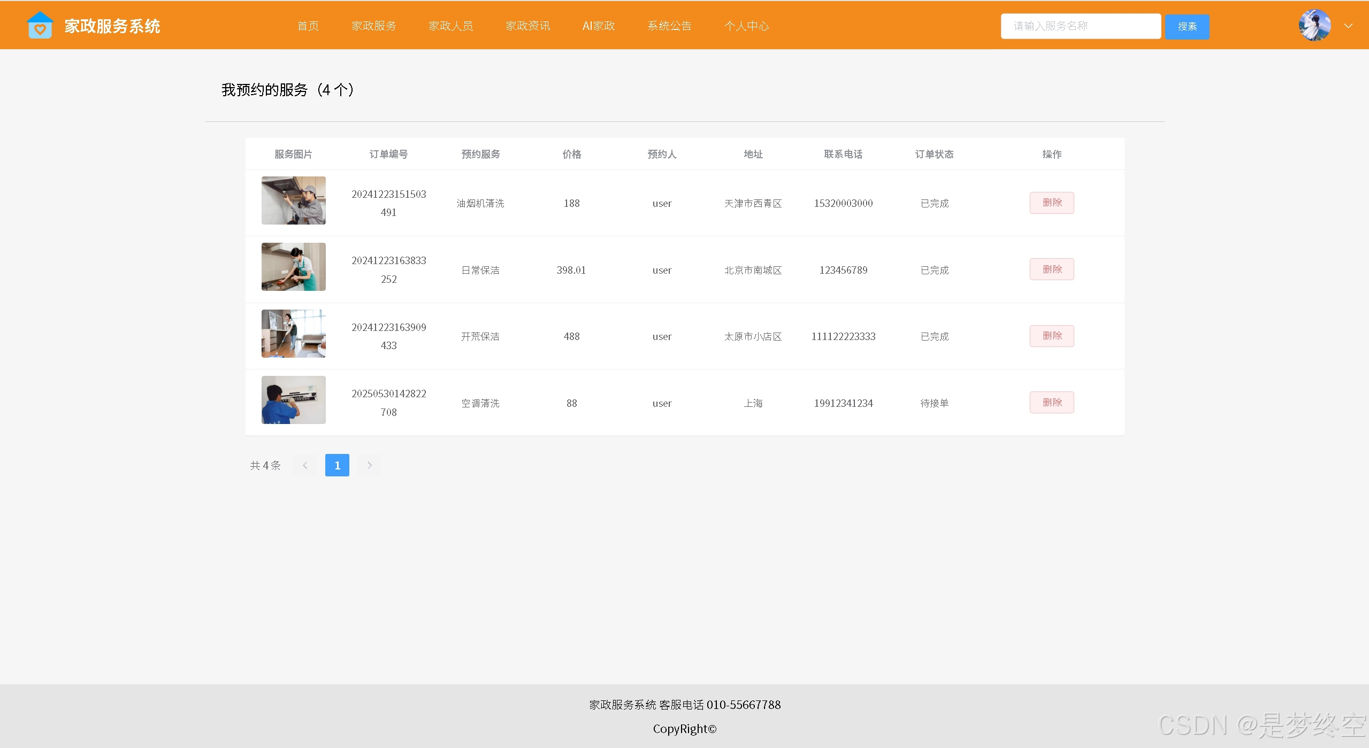Open the 家政服务 menu item

pos(374,26)
